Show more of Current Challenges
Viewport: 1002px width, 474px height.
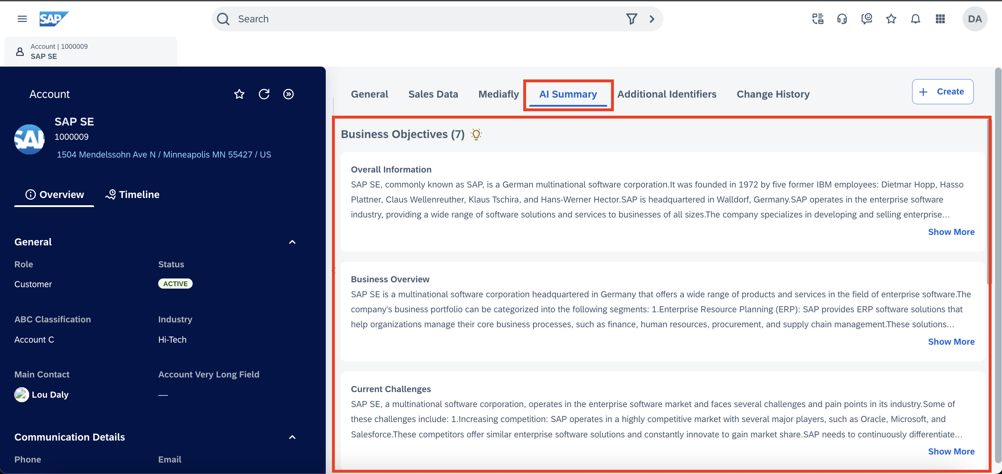(x=951, y=451)
